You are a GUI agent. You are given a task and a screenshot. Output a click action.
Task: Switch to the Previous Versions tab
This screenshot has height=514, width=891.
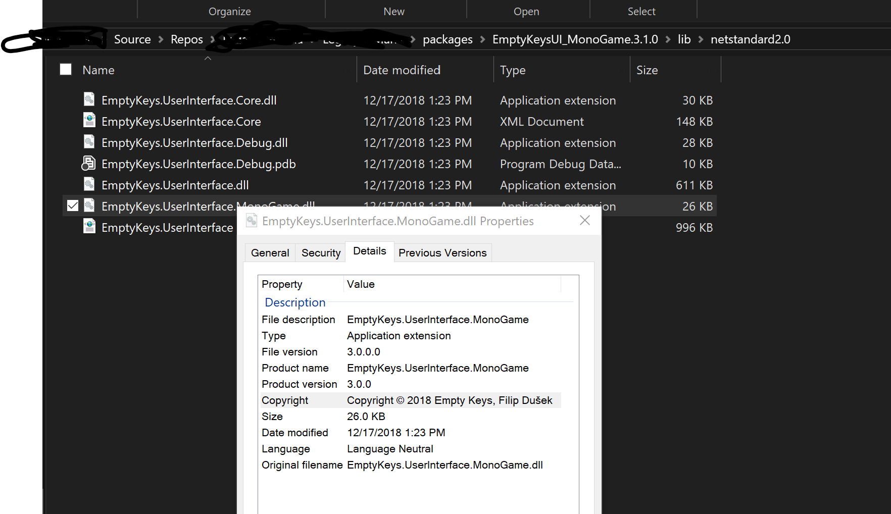(x=442, y=252)
